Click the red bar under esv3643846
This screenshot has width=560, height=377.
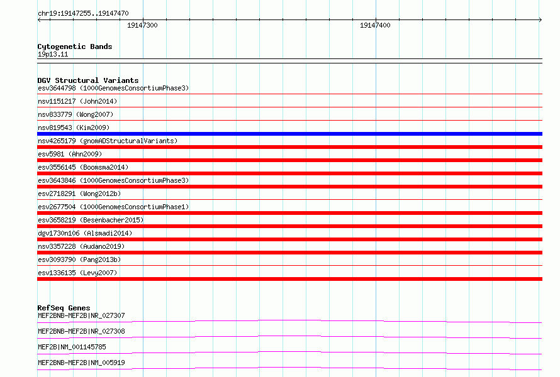289,187
